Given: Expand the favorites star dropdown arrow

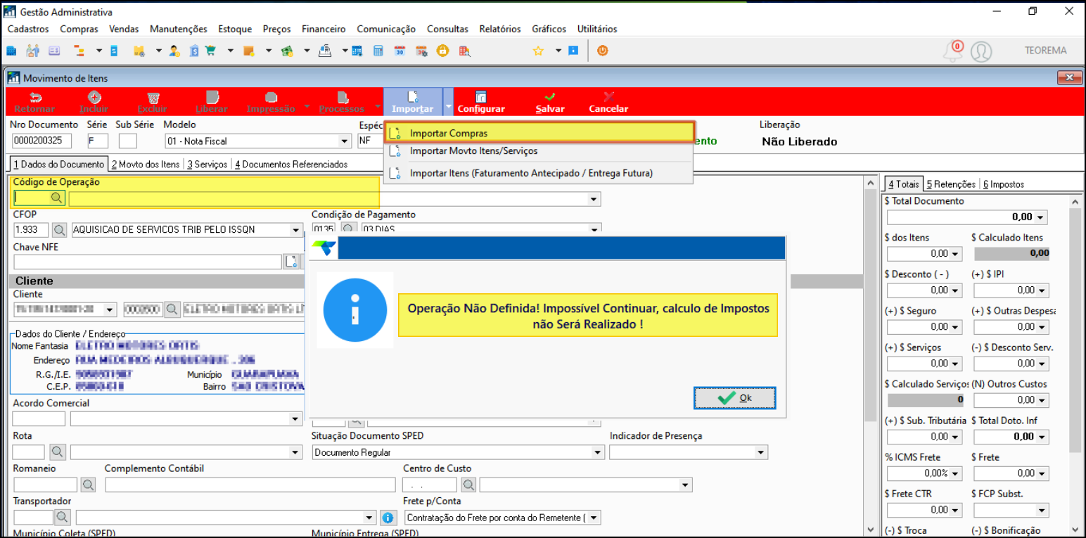Looking at the screenshot, I should [x=558, y=51].
